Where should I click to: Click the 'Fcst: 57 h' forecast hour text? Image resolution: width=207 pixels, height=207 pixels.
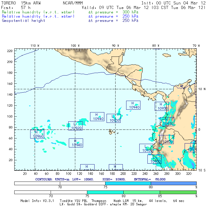tap(16, 8)
